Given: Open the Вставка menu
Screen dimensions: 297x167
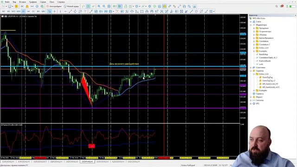Looking at the screenshot, I should coord(23,2).
